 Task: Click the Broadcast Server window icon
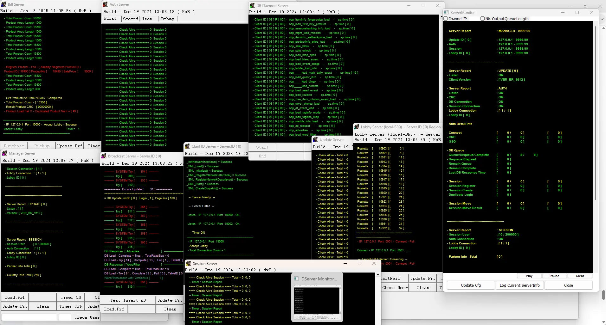(x=104, y=156)
